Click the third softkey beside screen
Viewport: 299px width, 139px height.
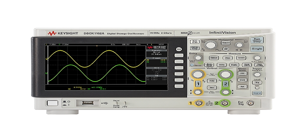click(x=179, y=67)
